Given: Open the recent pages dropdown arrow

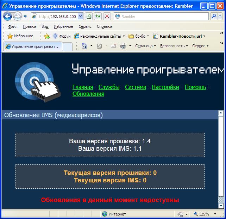Looking at the screenshot, I should [25, 17].
